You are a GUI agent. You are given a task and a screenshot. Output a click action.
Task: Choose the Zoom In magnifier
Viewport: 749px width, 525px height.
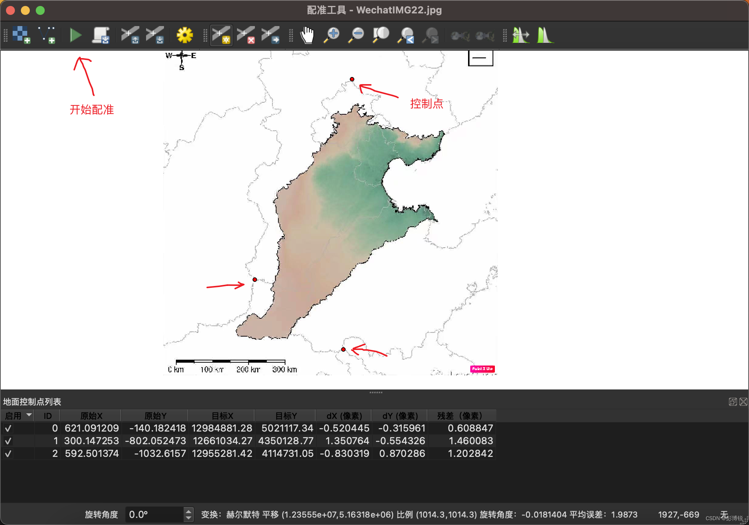(331, 35)
